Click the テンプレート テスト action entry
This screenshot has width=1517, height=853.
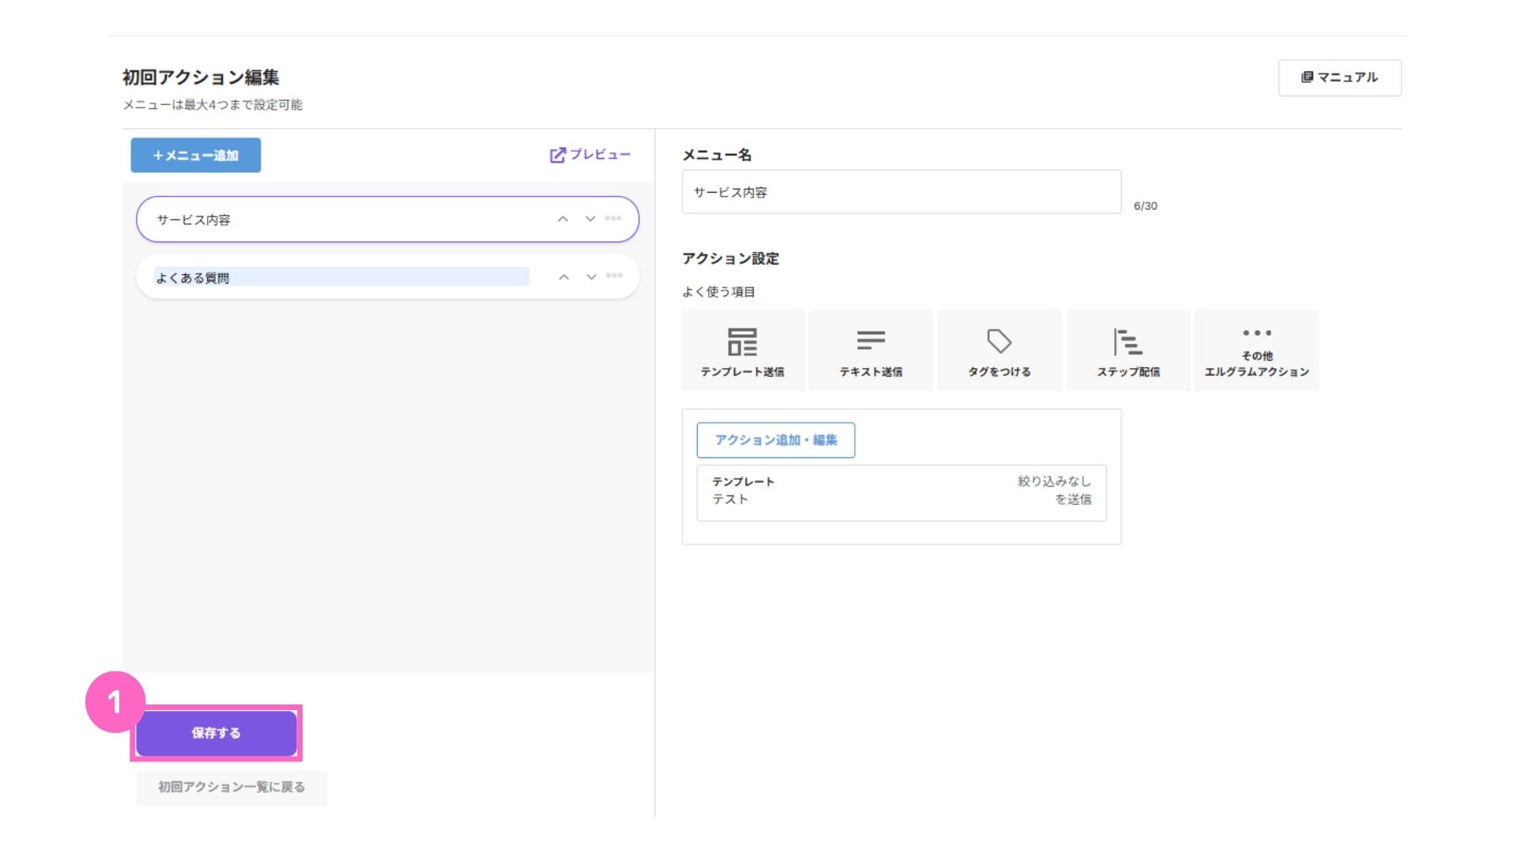coord(902,493)
